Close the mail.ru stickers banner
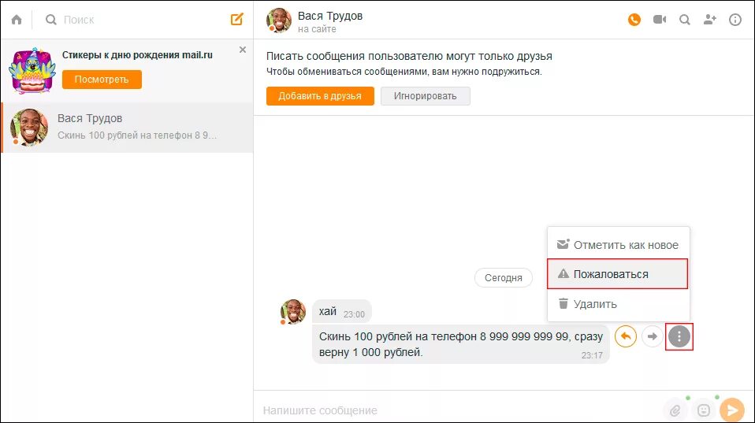This screenshot has width=755, height=423. (x=243, y=50)
